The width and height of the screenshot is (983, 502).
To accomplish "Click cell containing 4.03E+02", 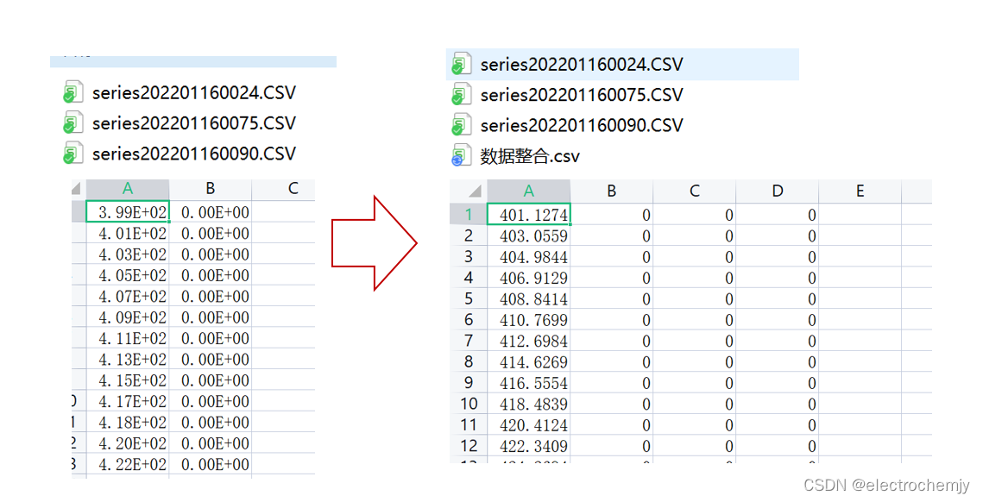I will tap(128, 254).
